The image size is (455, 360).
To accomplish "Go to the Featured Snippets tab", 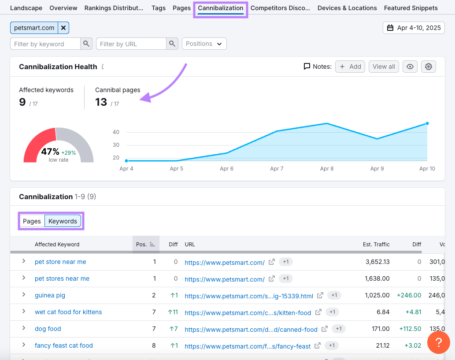I will point(411,8).
